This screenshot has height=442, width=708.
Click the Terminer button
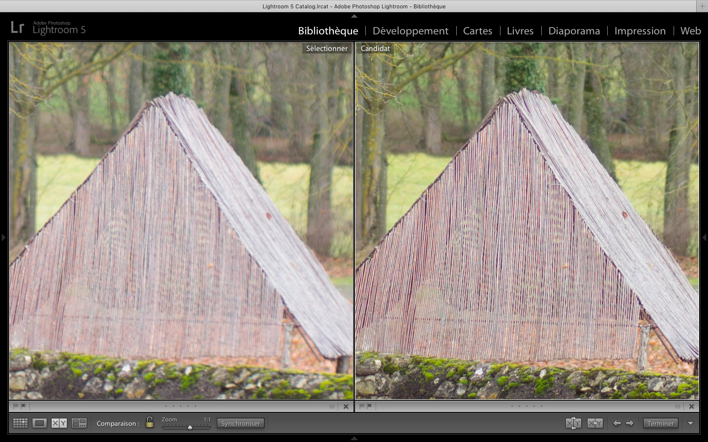tap(660, 423)
